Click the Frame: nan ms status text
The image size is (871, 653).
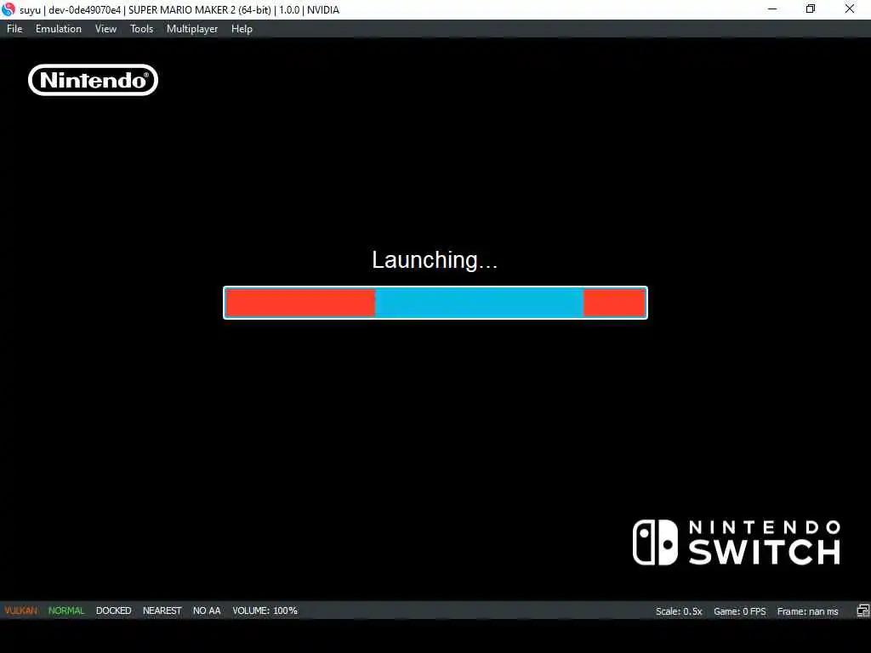[x=808, y=611]
